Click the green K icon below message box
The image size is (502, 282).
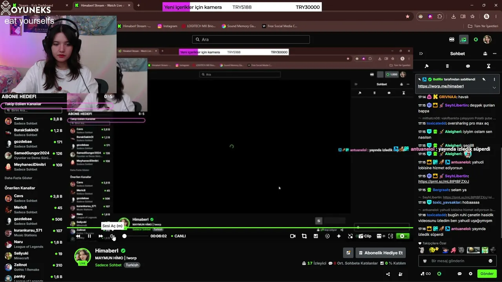click(x=439, y=274)
